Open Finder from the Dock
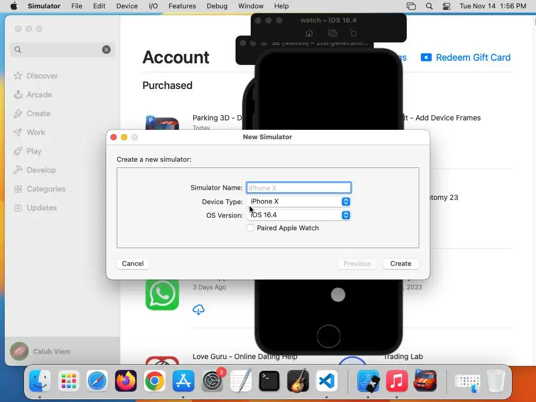The width and height of the screenshot is (536, 402). tap(40, 381)
